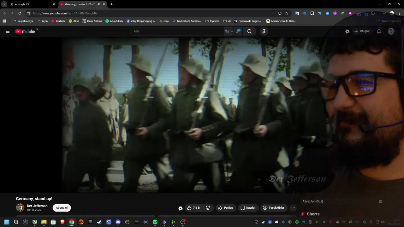Open AI bookmark folder
Screen dimensions: 404x227
coord(227,21)
